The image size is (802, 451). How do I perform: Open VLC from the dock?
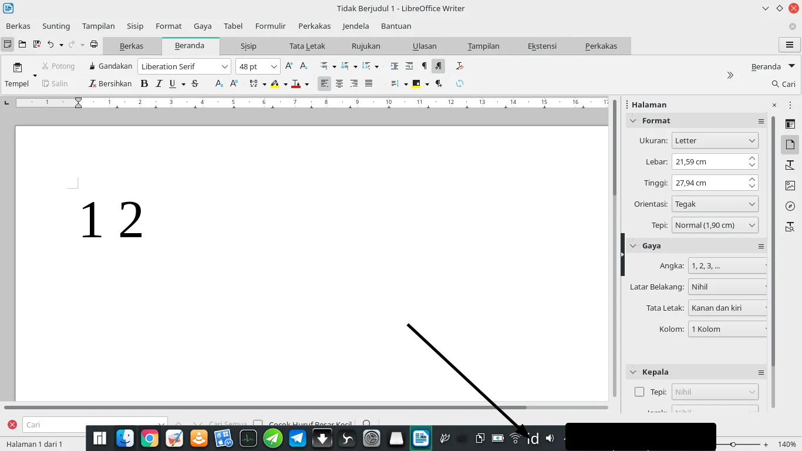199,438
